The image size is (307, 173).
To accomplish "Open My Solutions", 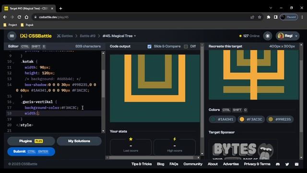I will 79,141.
